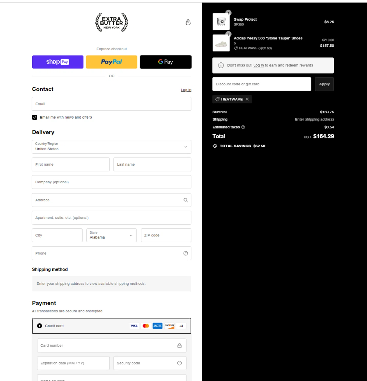Focus the ZIP code field
Image resolution: width=367 pixels, height=381 pixels.
166,235
